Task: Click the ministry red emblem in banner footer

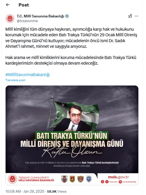Action: 12,179
